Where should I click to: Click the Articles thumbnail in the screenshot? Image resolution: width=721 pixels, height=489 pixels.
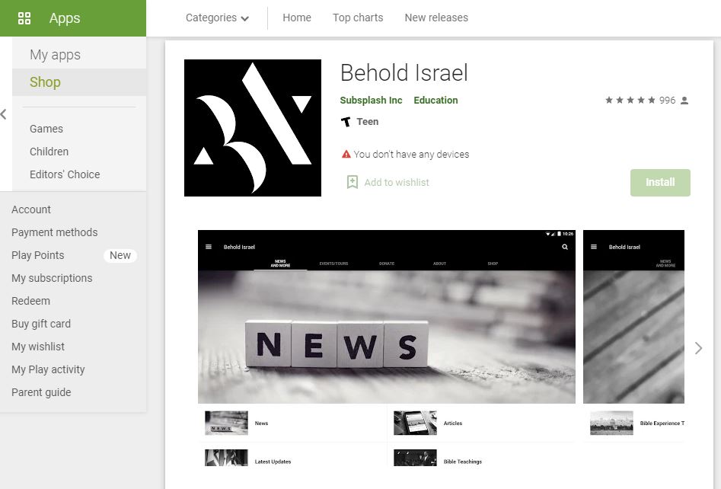pos(415,423)
